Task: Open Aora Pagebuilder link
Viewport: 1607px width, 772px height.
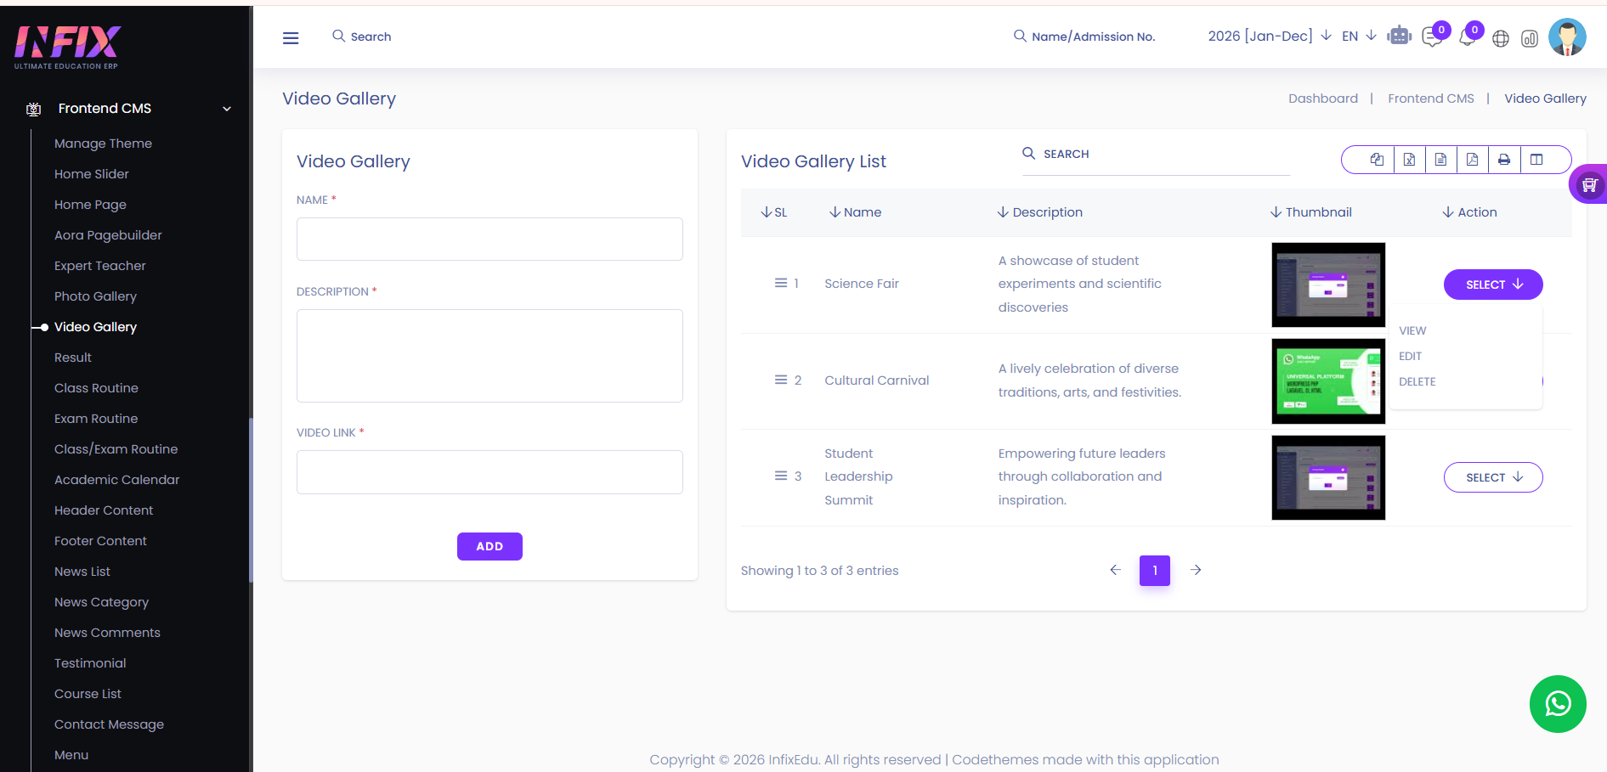Action: (x=108, y=235)
